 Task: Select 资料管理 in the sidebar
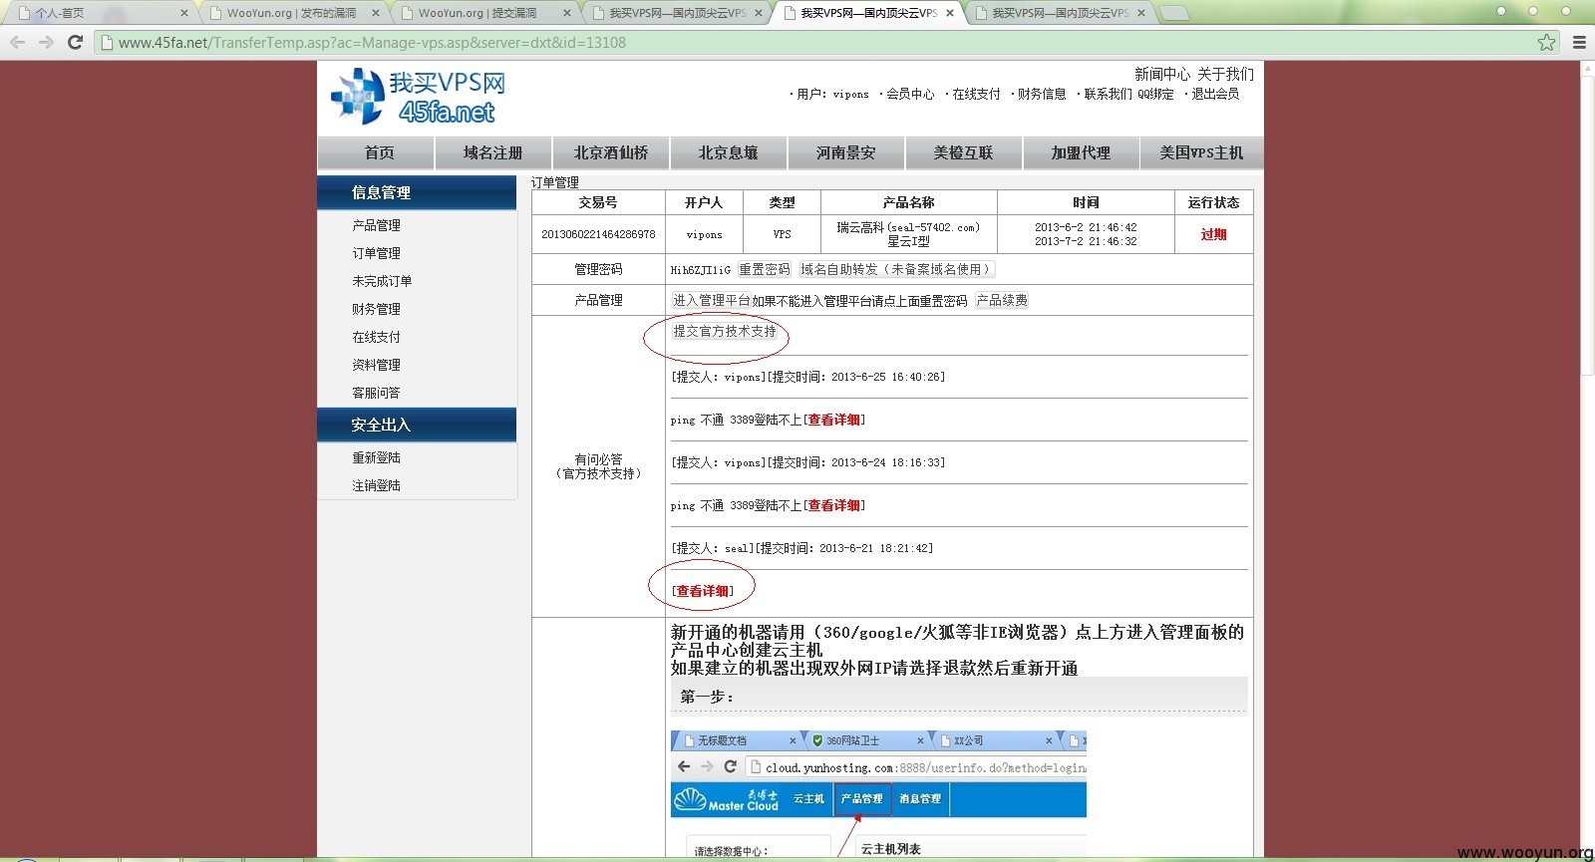(376, 365)
